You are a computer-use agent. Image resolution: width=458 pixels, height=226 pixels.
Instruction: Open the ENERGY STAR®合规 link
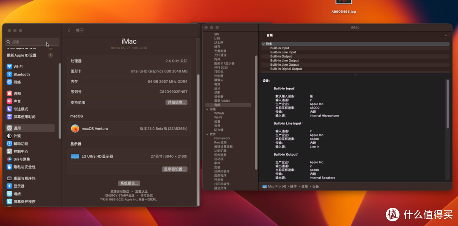pos(120,195)
